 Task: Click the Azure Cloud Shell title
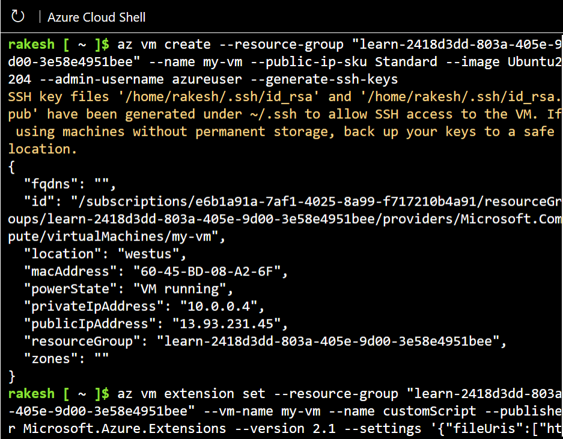point(97,17)
